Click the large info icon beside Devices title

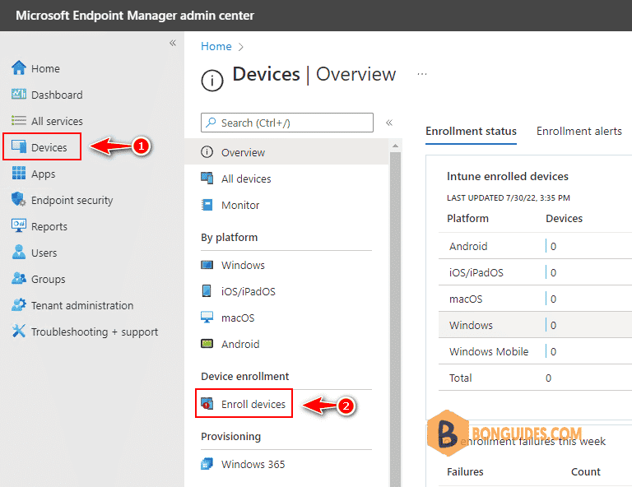coord(212,81)
